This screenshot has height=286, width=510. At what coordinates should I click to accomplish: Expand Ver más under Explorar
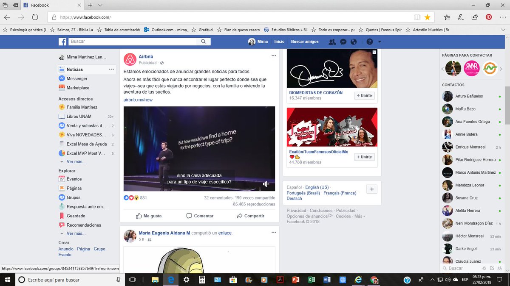(76, 233)
